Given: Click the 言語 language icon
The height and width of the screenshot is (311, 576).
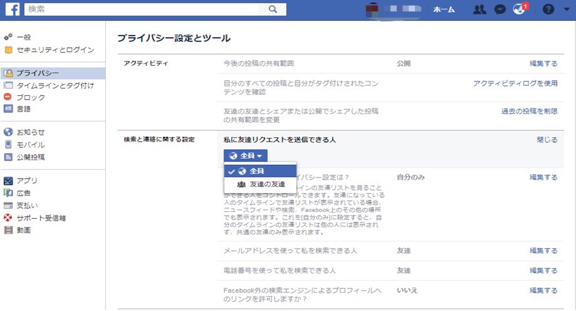Looking at the screenshot, I should (8, 108).
